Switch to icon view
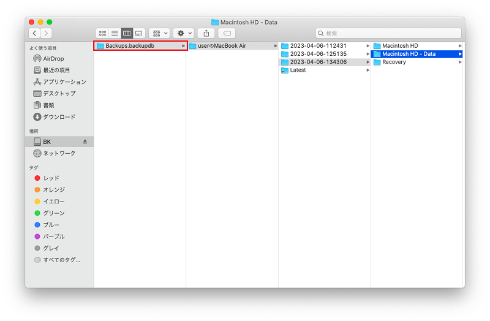This screenshot has width=490, height=321. (x=102, y=33)
